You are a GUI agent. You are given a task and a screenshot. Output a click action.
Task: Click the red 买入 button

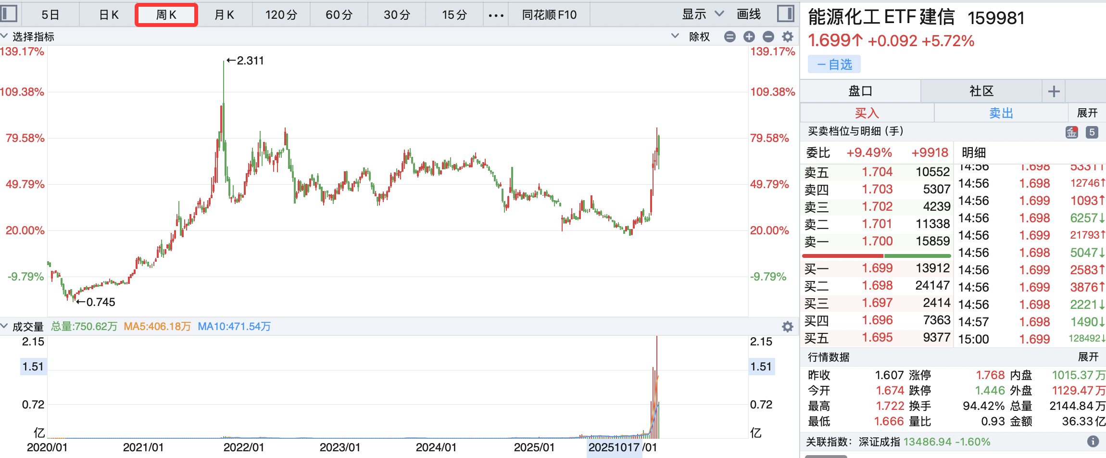[867, 113]
